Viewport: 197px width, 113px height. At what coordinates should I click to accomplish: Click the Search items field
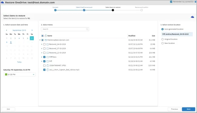65,29
